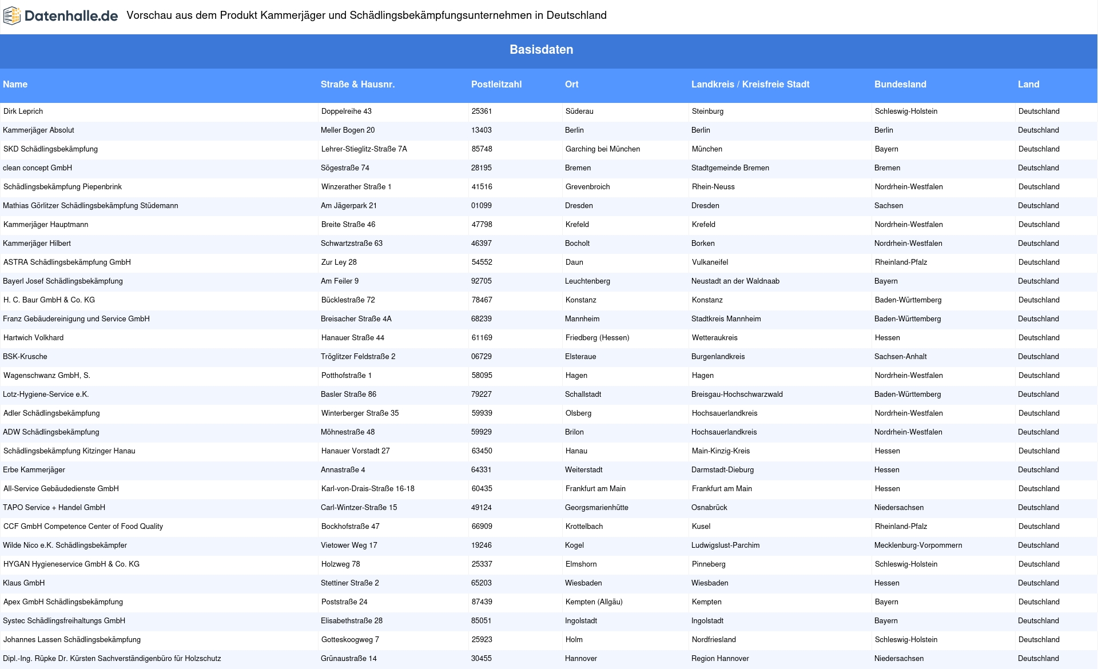
Task: Click the Ludwigslust-Parchim district cell
Action: point(726,545)
